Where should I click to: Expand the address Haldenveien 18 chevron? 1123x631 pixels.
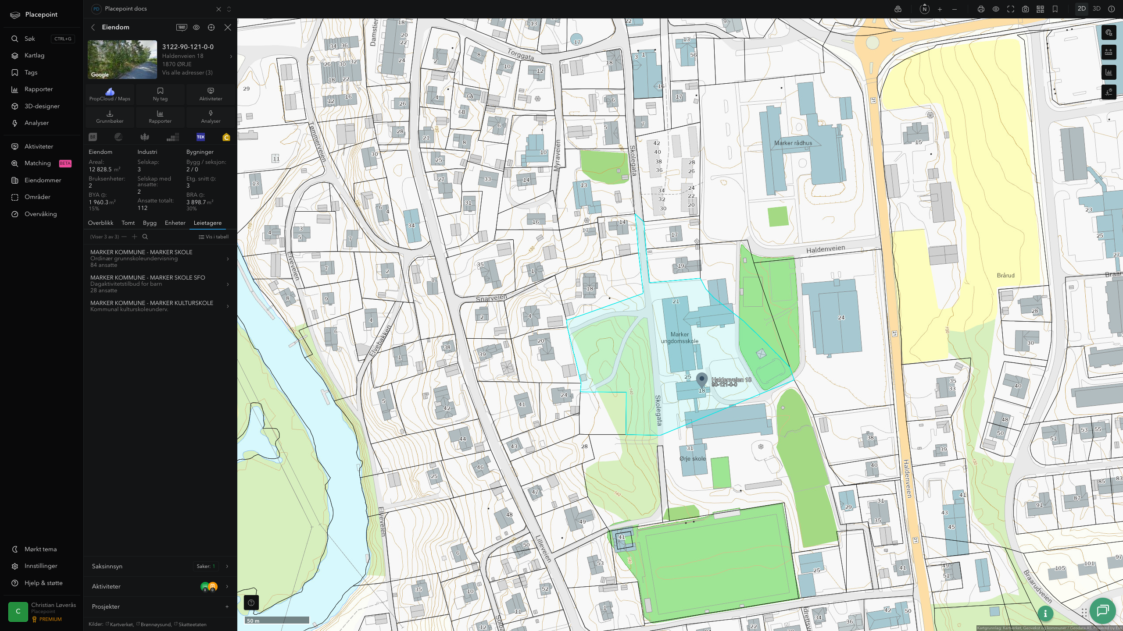coord(231,56)
